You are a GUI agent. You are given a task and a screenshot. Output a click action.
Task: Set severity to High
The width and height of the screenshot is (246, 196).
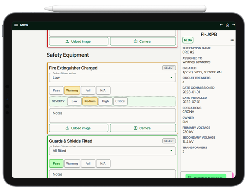point(105,101)
